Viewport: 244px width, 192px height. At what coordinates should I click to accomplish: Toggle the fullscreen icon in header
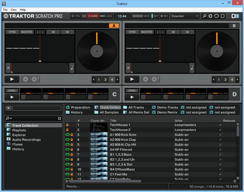tap(222, 16)
